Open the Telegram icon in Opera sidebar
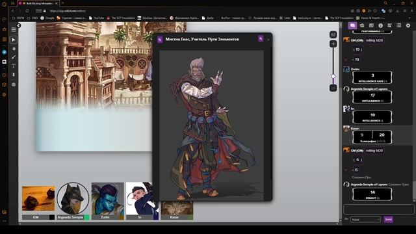This screenshot has height=234, width=416. pos(5,52)
